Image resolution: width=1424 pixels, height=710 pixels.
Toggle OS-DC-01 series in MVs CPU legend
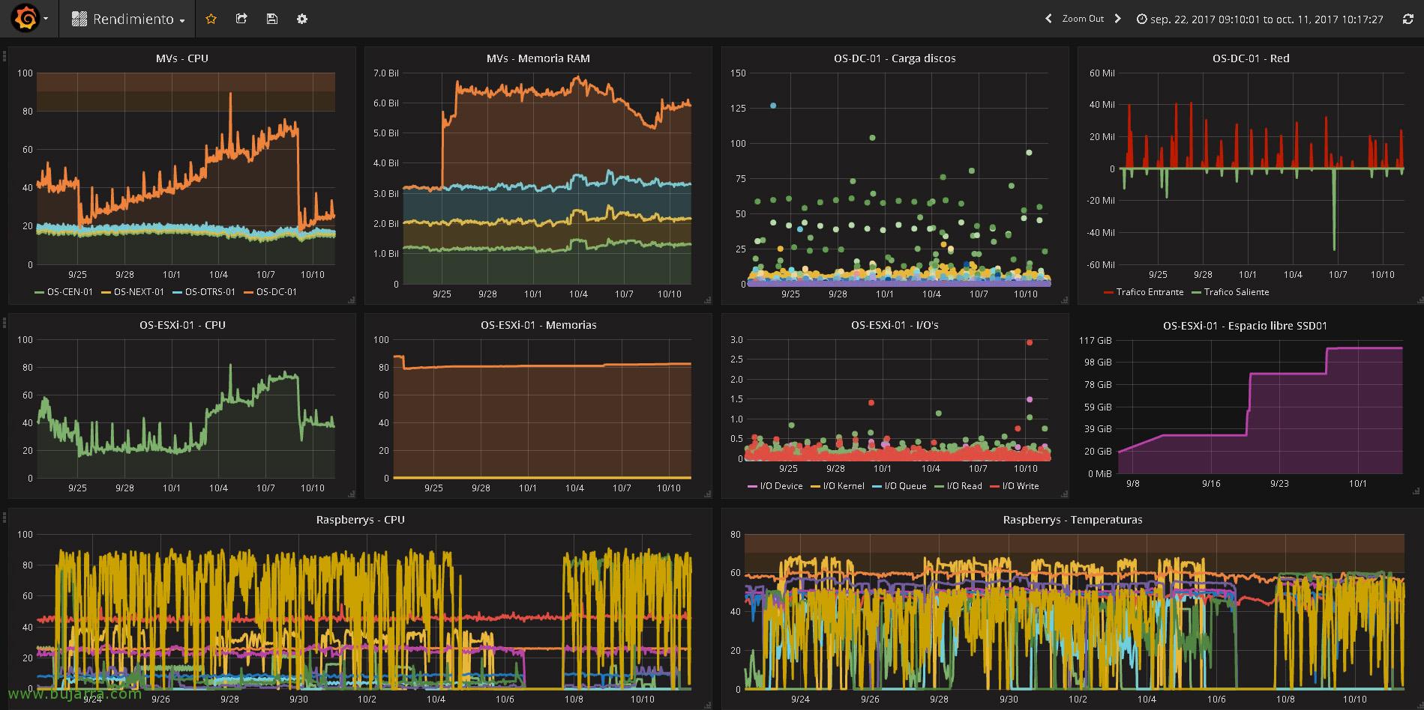[276, 292]
